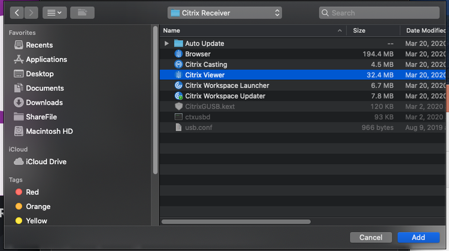Select the Red tag label
Viewport: 449px width, 251px height.
pyautogui.click(x=32, y=192)
